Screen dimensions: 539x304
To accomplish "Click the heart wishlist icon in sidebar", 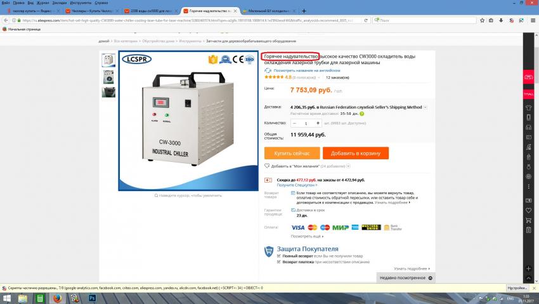I will (528, 210).
